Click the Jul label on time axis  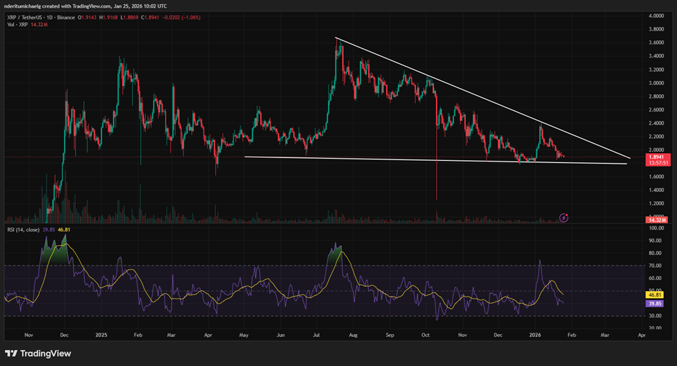coord(317,335)
